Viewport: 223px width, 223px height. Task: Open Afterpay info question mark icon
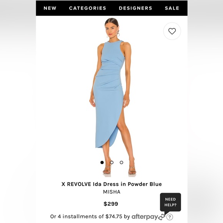tap(170, 217)
